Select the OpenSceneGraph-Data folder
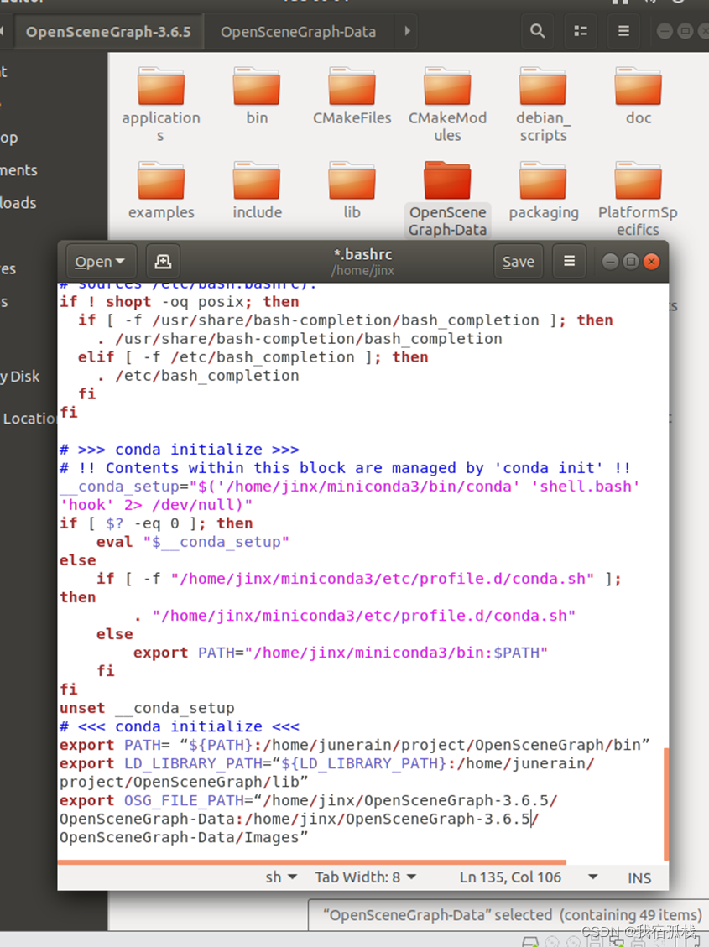 tap(447, 200)
